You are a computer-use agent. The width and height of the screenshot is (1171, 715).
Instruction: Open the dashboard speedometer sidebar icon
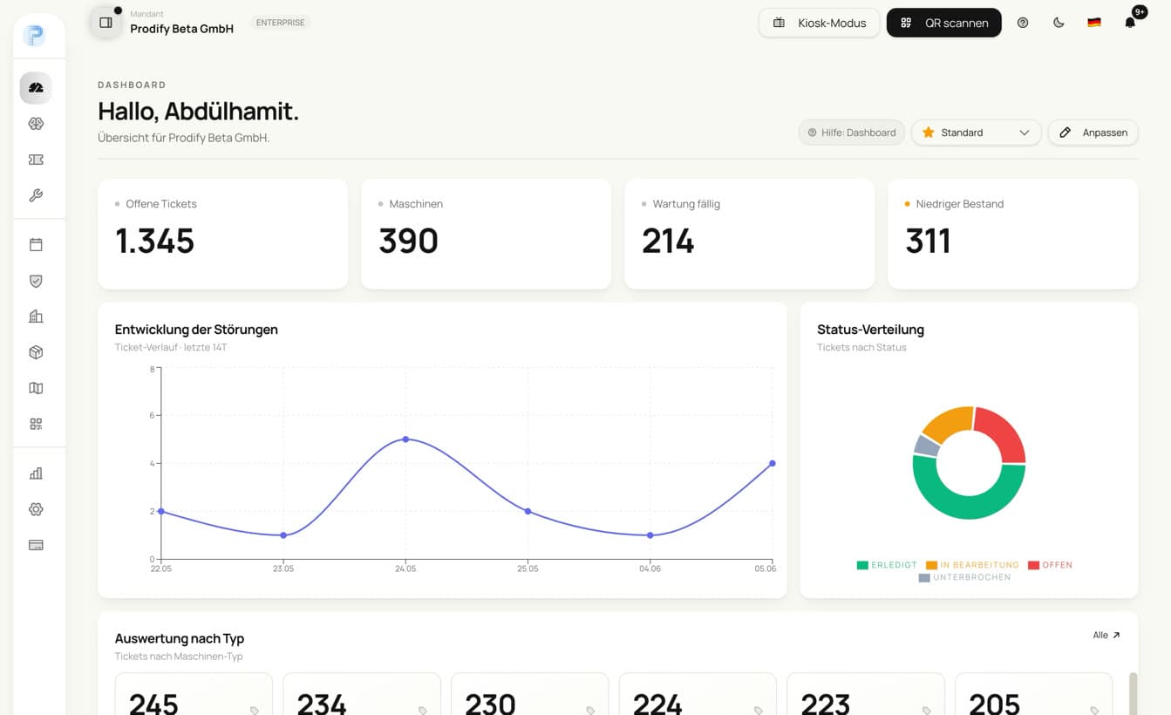point(36,88)
